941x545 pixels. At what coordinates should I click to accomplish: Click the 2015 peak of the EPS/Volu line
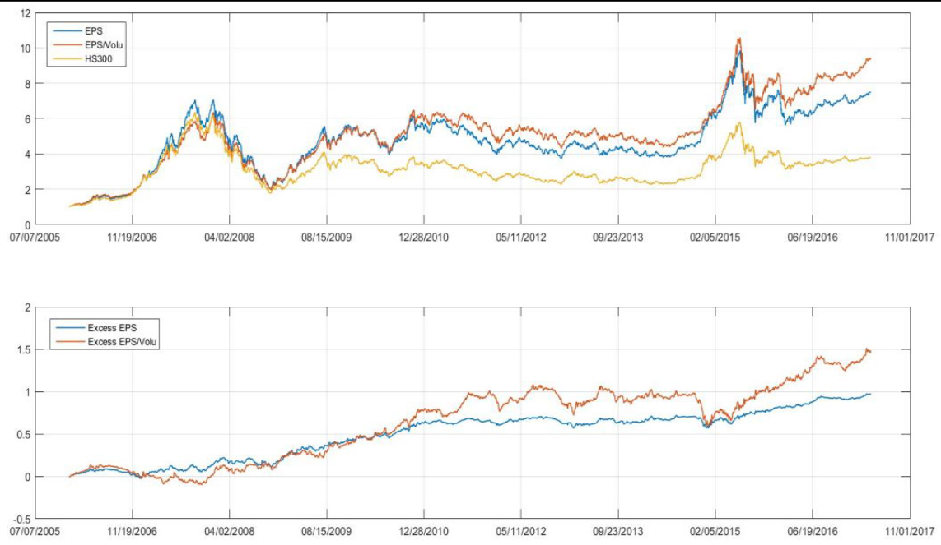tap(738, 39)
